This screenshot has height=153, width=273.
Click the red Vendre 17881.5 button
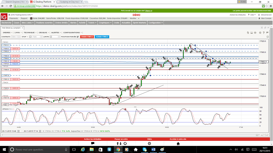pyautogui.click(x=87, y=37)
